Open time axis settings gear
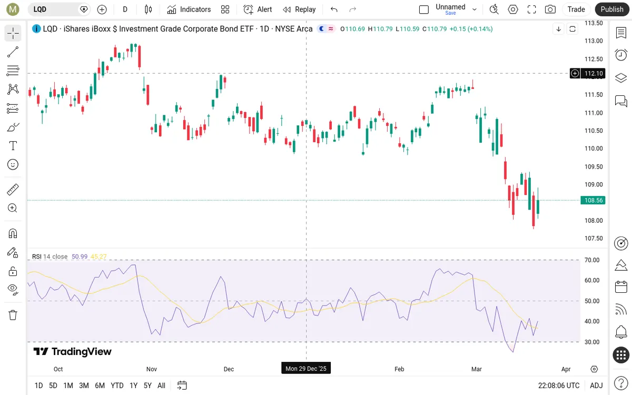This screenshot has width=632, height=395. click(595, 369)
